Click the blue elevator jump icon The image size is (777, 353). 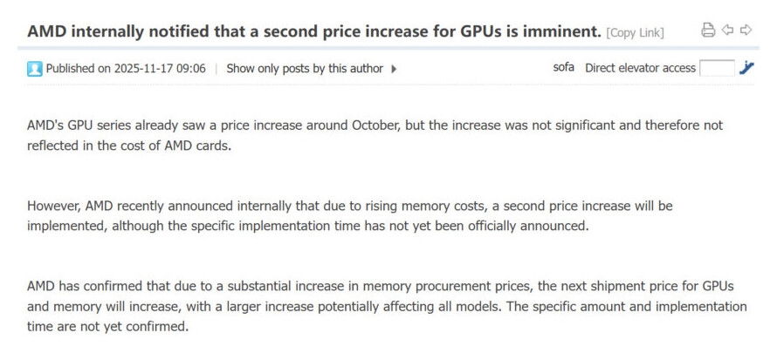[x=746, y=68]
